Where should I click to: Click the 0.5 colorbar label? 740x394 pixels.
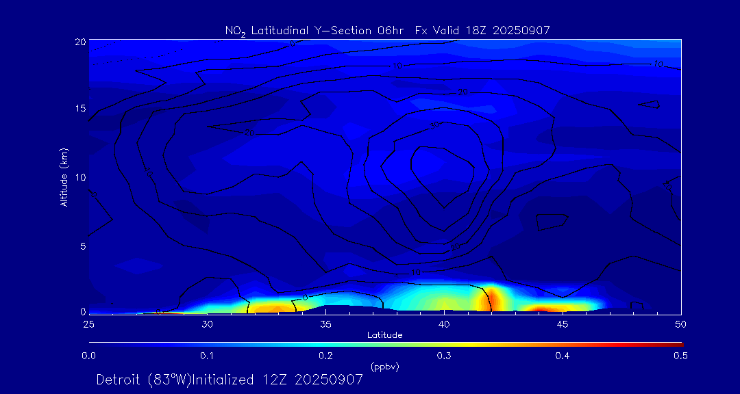pyautogui.click(x=680, y=356)
